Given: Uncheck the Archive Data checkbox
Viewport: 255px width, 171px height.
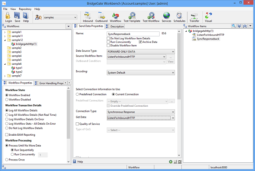Looking at the screenshot, I should pos(140,42).
